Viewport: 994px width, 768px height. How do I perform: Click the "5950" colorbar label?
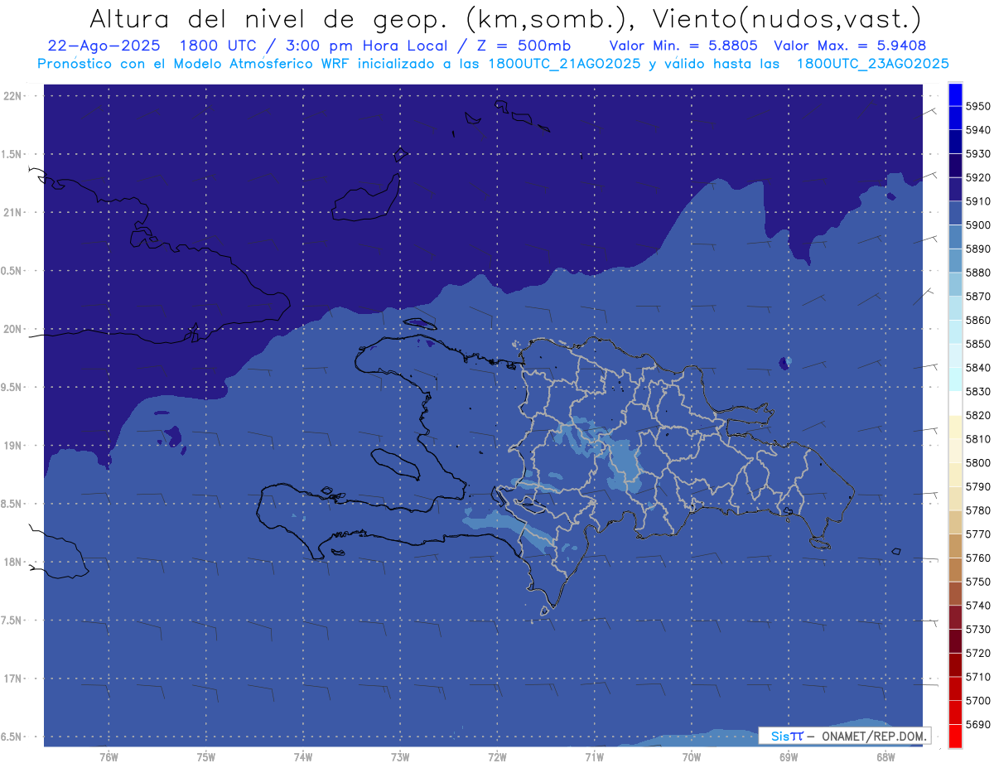(977, 106)
